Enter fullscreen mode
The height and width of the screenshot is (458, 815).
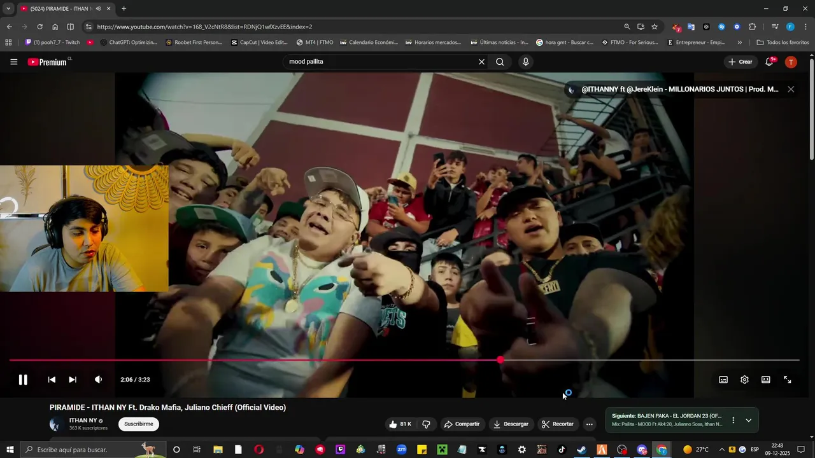tap(787, 380)
